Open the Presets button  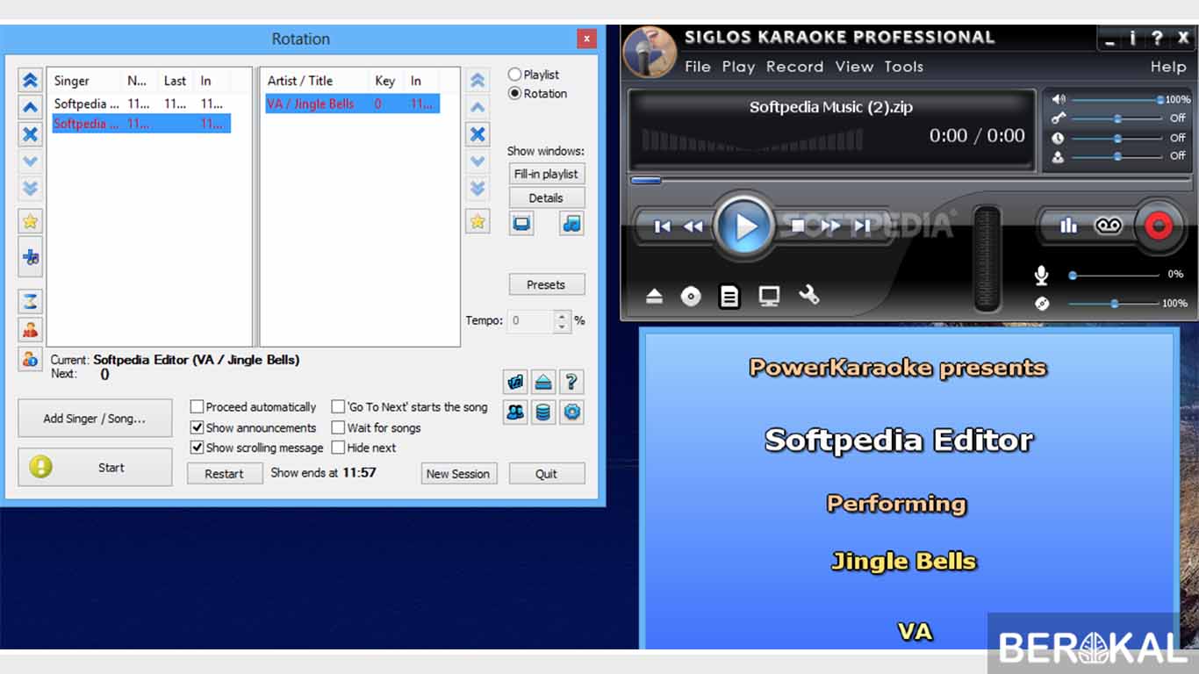click(546, 285)
